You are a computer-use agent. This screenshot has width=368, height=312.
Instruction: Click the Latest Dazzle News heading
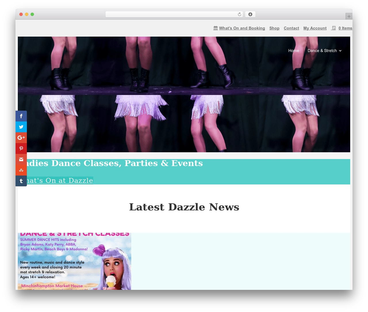[184, 207]
